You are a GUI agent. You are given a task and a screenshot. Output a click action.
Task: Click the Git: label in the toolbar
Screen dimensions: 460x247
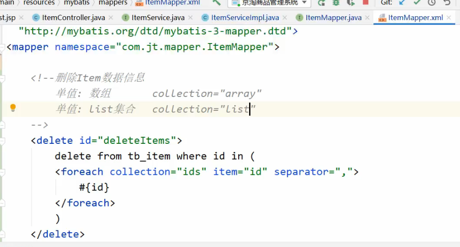coord(386,3)
